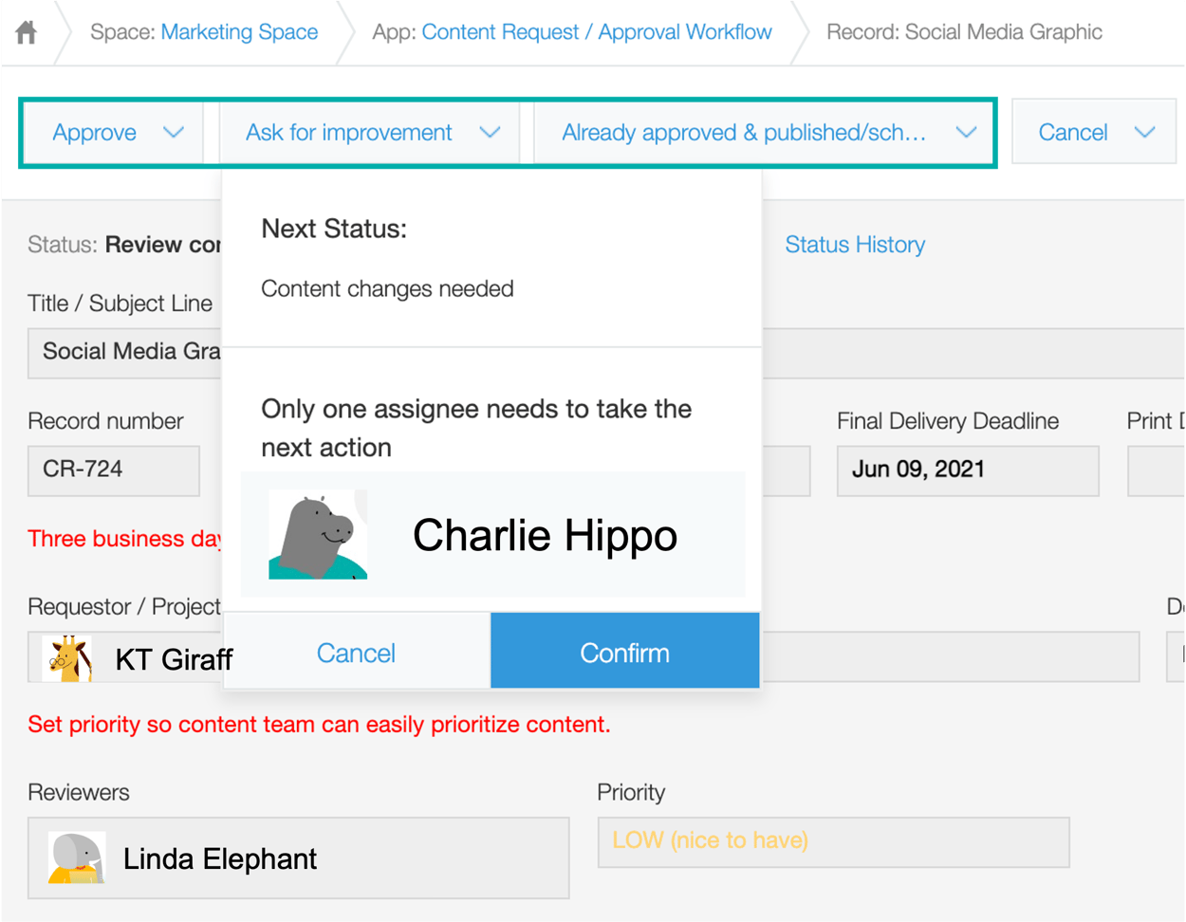Open the Cancel action dropdown arrow
Image resolution: width=1186 pixels, height=922 pixels.
(1145, 133)
